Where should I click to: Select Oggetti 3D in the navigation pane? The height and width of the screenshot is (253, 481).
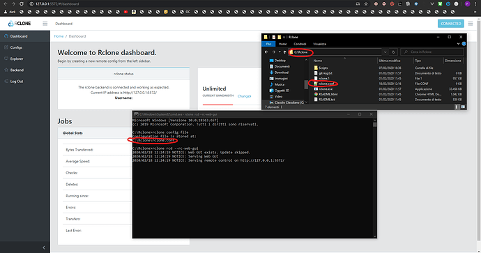point(279,91)
